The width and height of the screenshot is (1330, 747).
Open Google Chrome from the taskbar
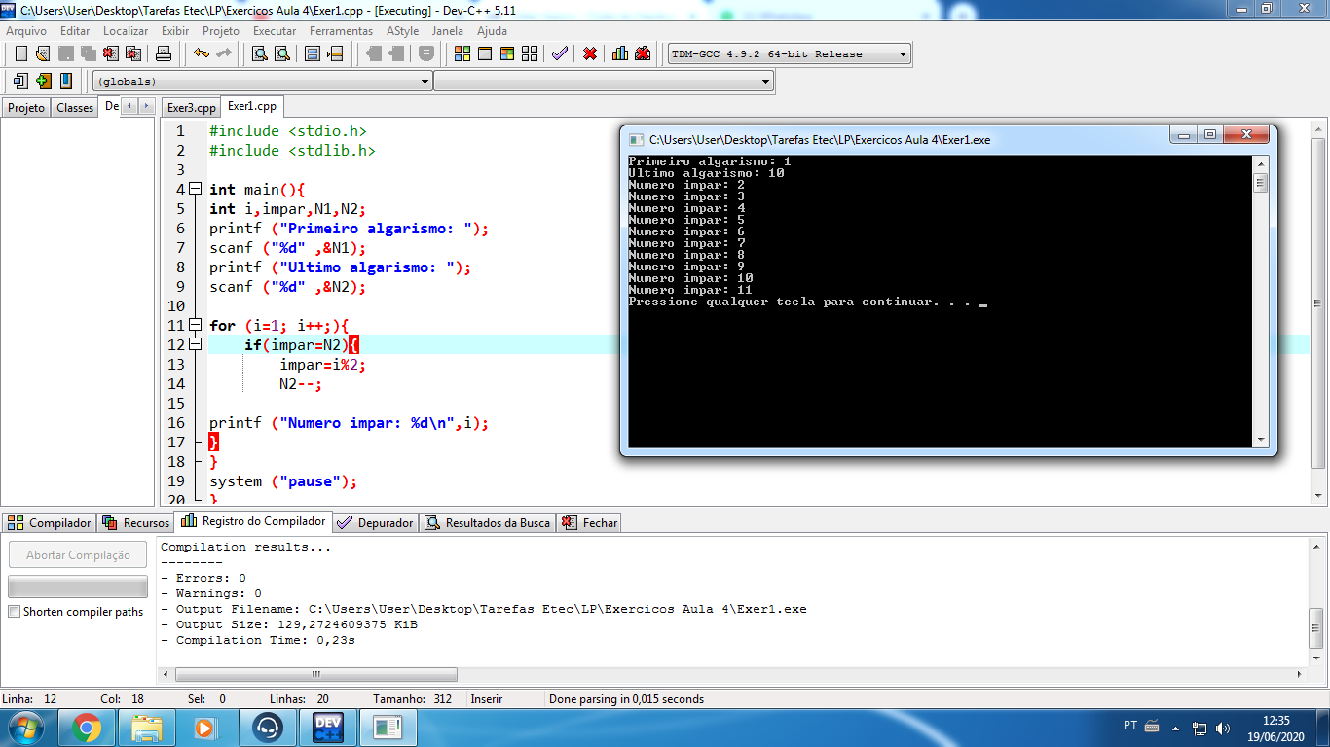pyautogui.click(x=87, y=727)
